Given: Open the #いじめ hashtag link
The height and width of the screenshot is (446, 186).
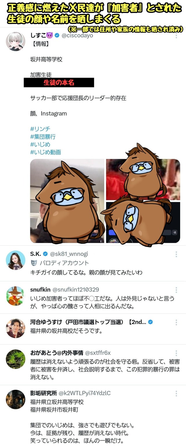Looking at the screenshot, I should click(x=40, y=144).
